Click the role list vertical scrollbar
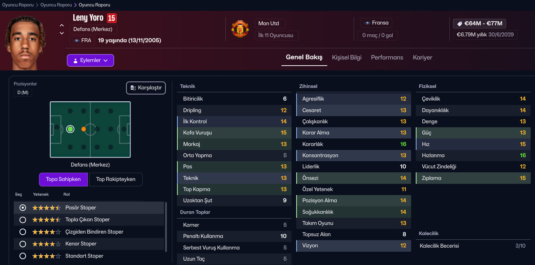Viewport: 535px width, 265px height. (x=166, y=226)
